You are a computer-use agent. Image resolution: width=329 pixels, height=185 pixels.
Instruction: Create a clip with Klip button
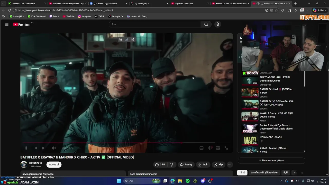point(218,164)
